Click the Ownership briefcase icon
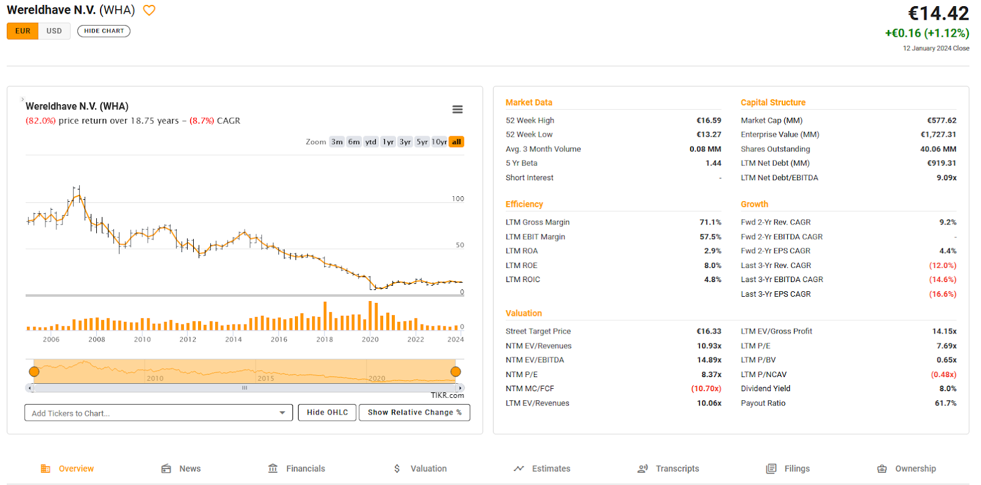Image resolution: width=981 pixels, height=485 pixels. point(882,468)
